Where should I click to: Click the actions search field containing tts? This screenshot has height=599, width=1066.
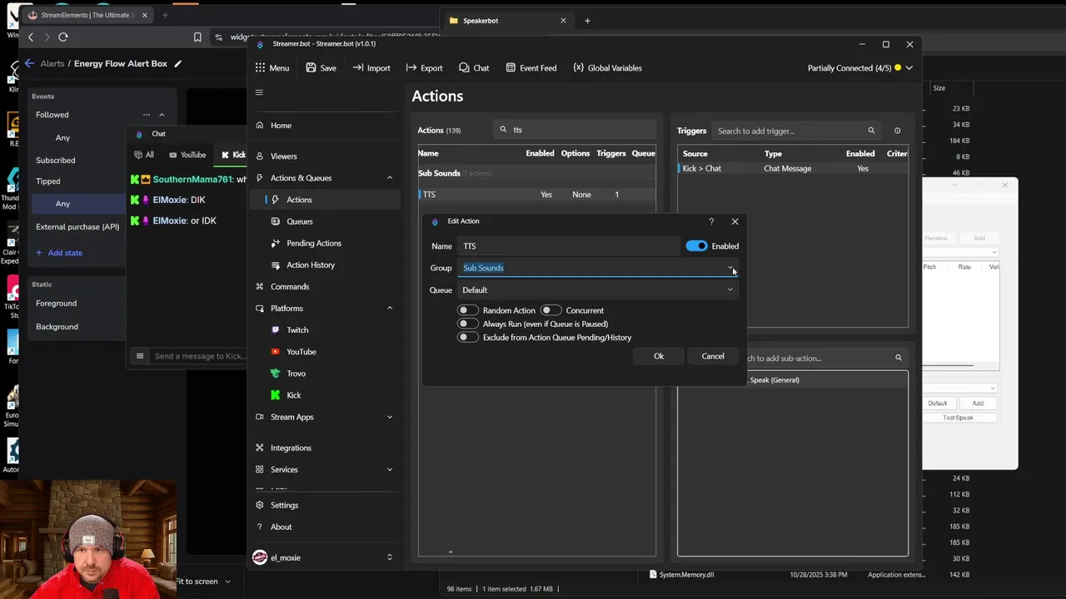coord(575,130)
